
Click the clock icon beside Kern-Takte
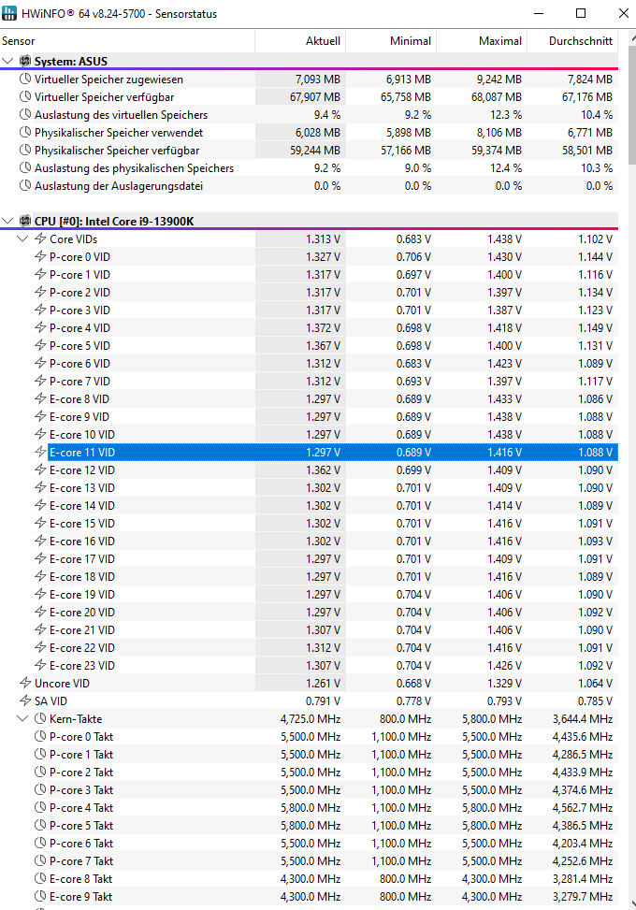pos(40,718)
